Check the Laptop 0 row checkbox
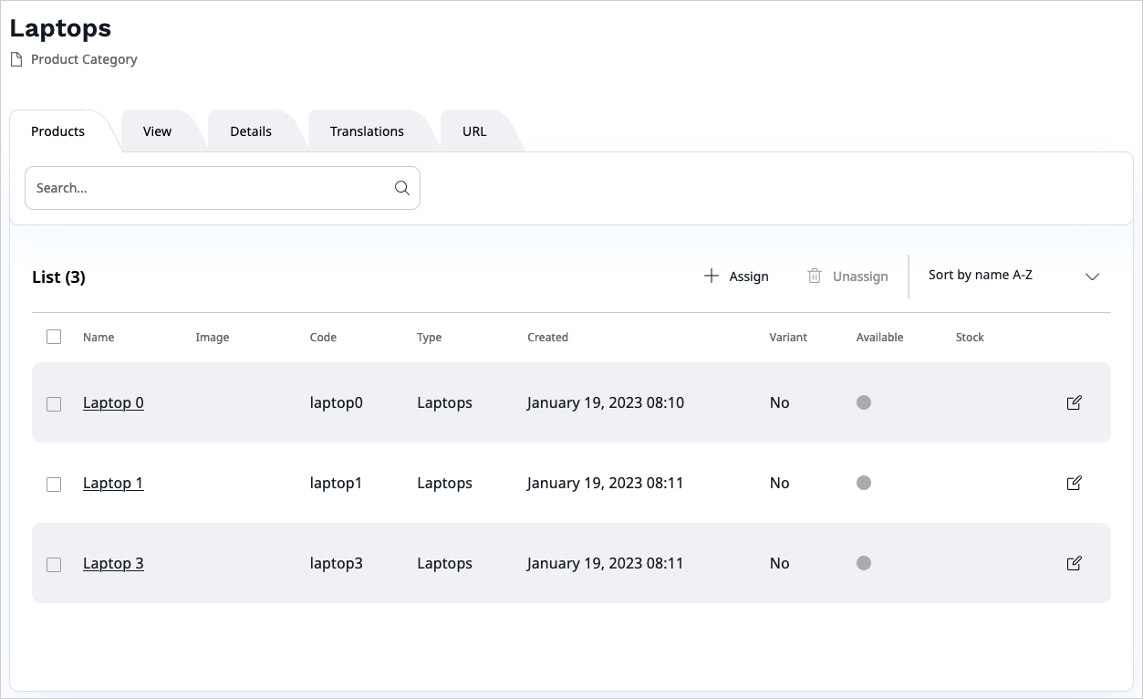Image resolution: width=1143 pixels, height=699 pixels. (x=54, y=404)
